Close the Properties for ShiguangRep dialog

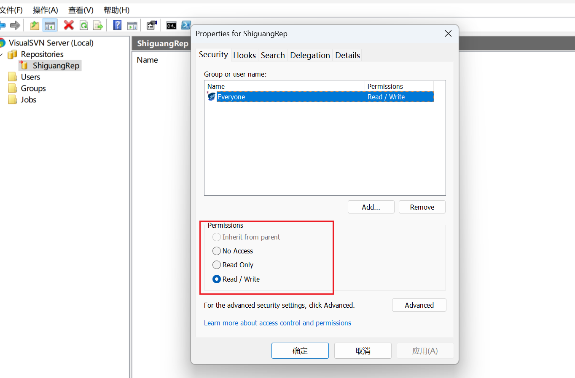[448, 34]
